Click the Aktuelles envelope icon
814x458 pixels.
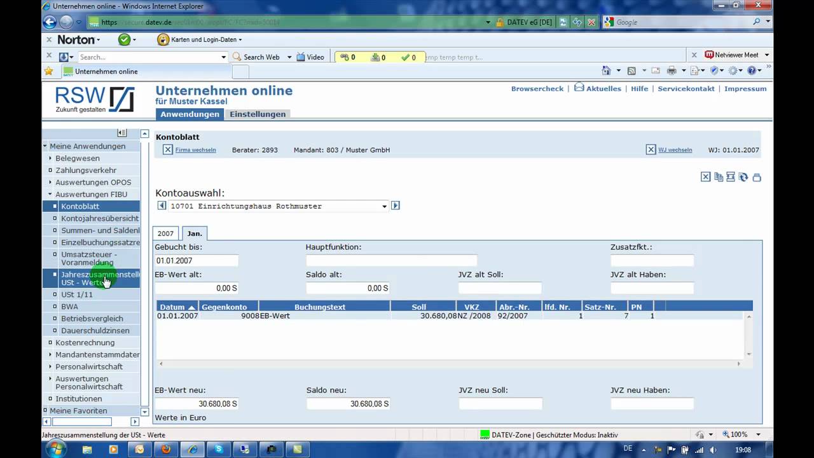[x=579, y=87]
